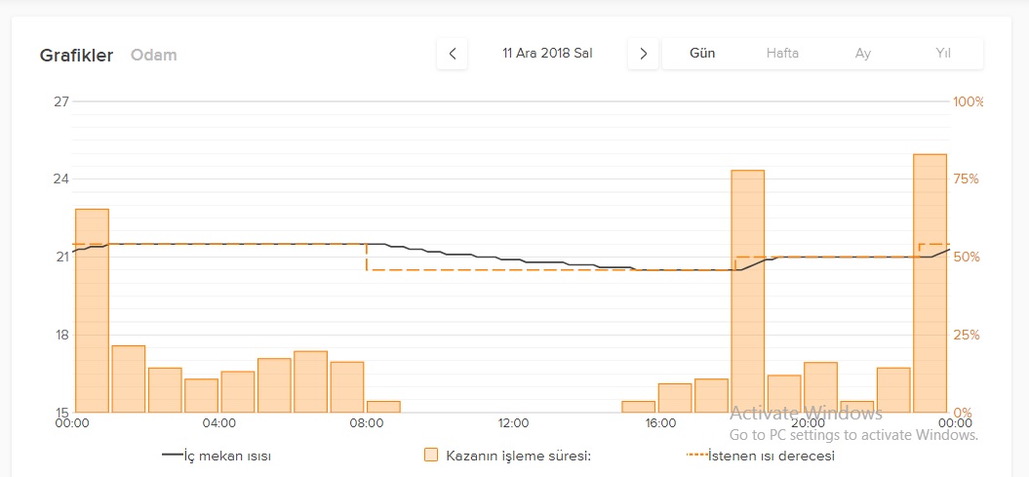Go to previous day with left arrow
This screenshot has width=1029, height=477.
tap(453, 54)
